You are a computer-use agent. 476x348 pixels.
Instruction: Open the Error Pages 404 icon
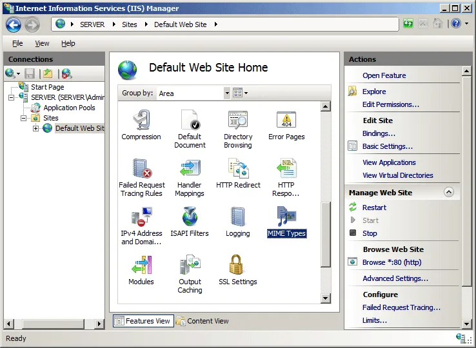tap(286, 119)
